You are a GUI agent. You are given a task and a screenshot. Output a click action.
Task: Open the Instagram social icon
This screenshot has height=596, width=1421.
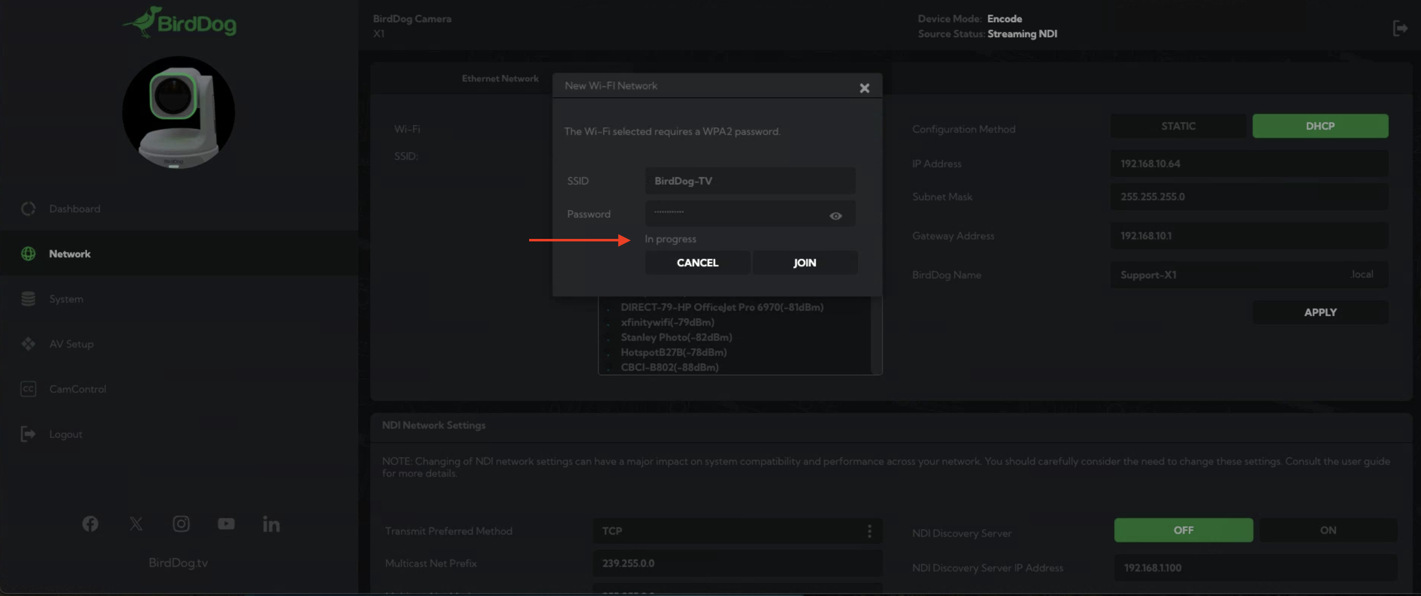point(181,524)
